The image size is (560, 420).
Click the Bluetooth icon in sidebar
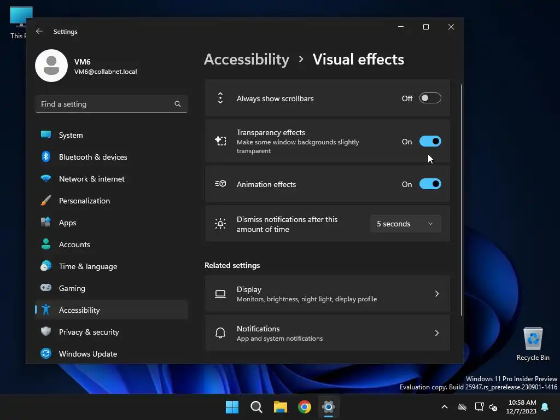[46, 156]
